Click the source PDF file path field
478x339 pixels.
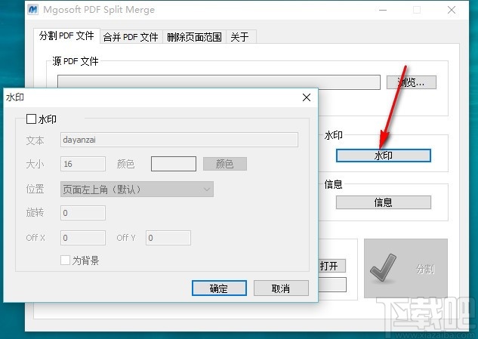coord(219,82)
